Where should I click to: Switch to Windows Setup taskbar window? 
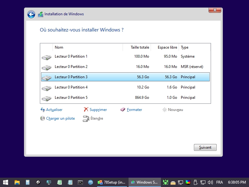[144, 182]
